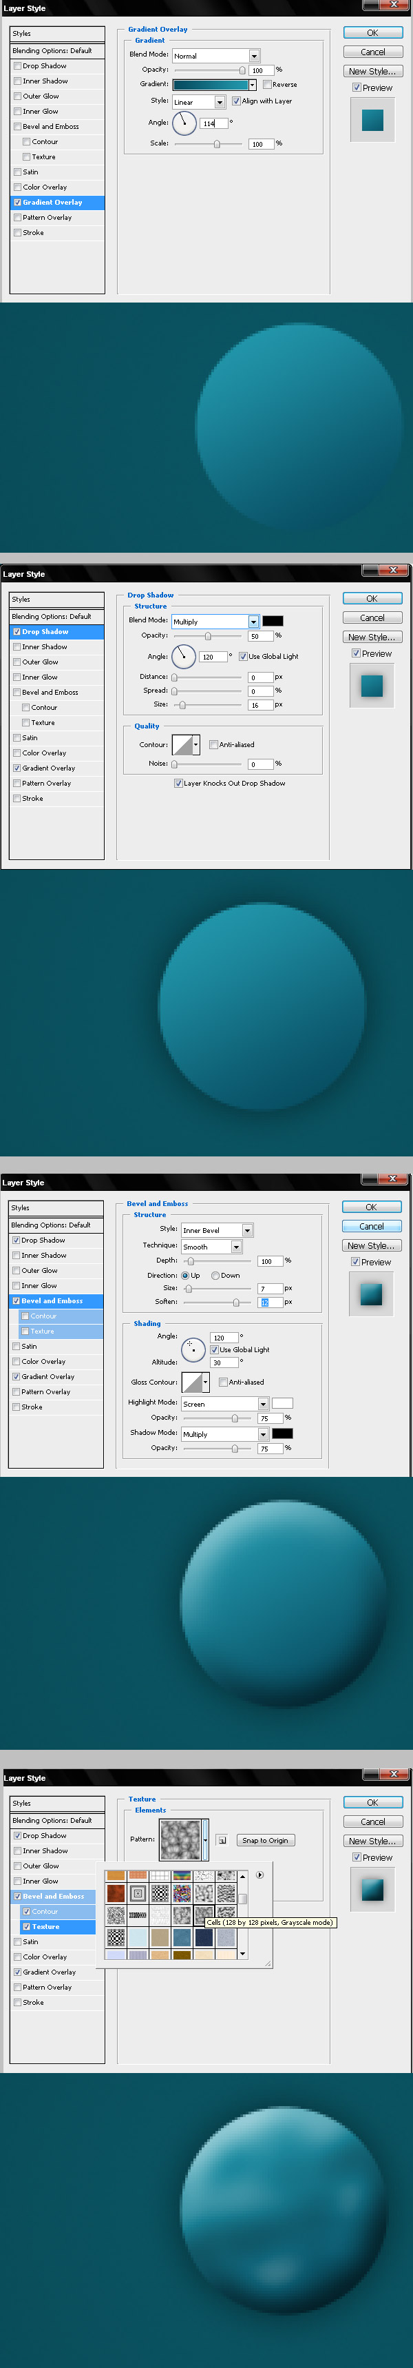Click gradient color bar preview
Viewport: 413px width, 2368px height.
pyautogui.click(x=210, y=85)
